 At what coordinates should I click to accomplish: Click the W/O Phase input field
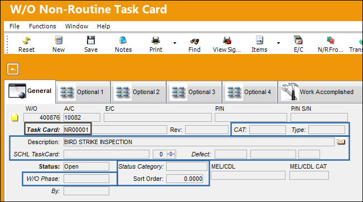[86, 179]
